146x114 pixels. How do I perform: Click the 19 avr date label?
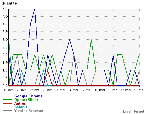8,90
